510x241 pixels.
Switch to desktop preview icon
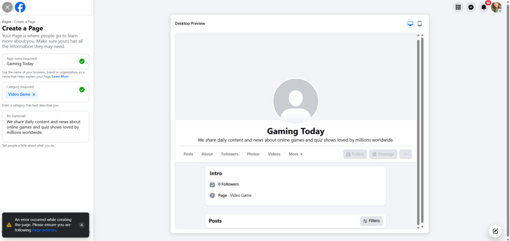click(x=410, y=24)
